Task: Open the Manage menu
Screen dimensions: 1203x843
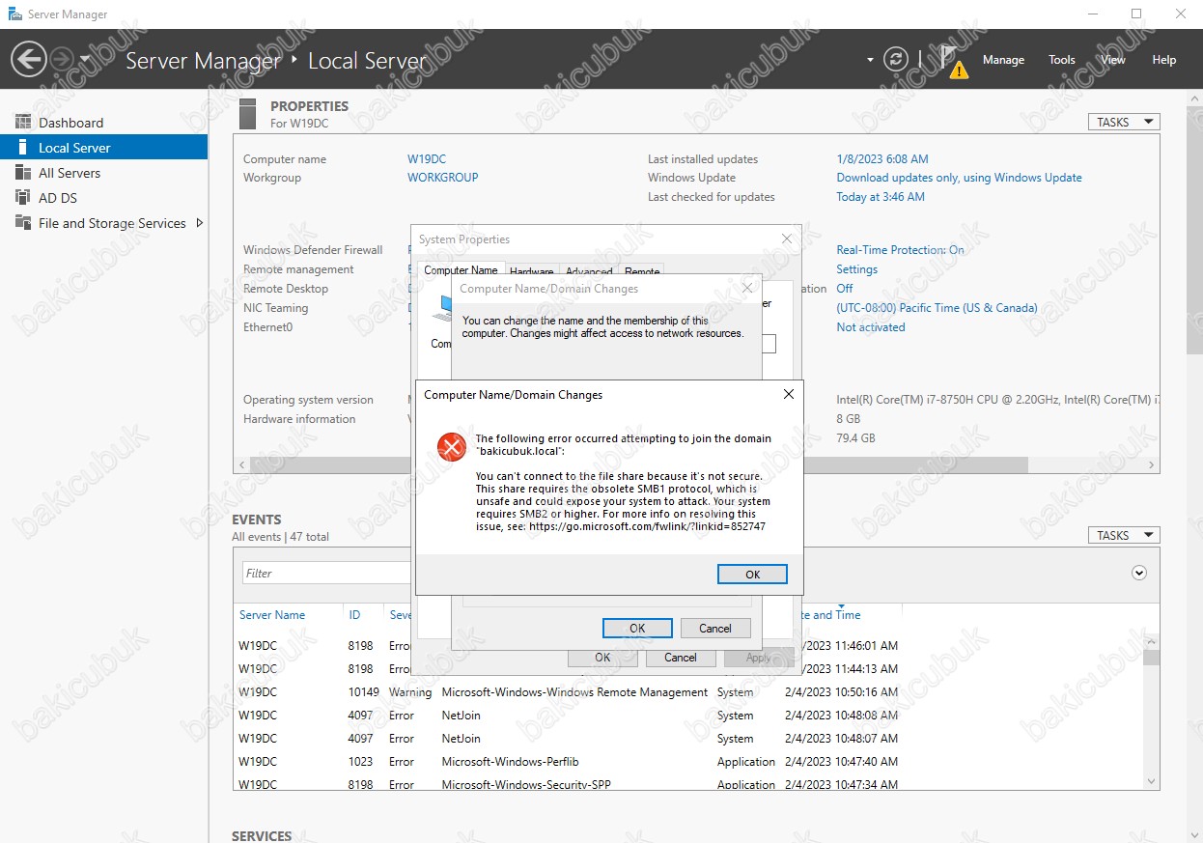Action: click(1003, 60)
